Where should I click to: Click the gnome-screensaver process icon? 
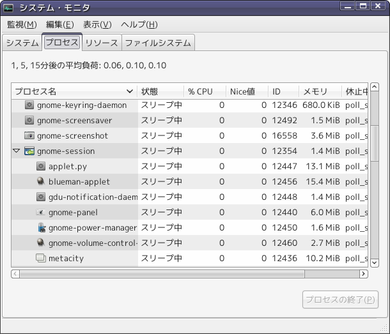29,121
